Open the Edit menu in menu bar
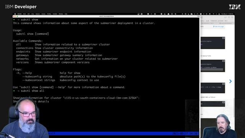Screen dimensions: 245x138 [x=28, y=14]
